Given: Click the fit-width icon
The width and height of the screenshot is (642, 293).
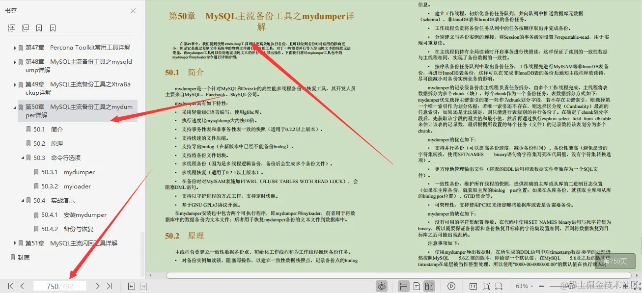Looking at the screenshot, I should click(500, 286).
